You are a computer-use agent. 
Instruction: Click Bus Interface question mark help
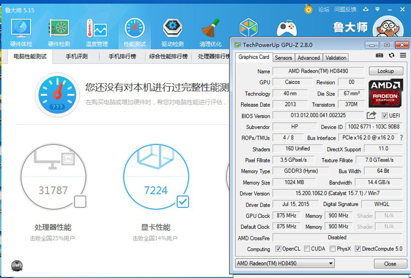401,138
